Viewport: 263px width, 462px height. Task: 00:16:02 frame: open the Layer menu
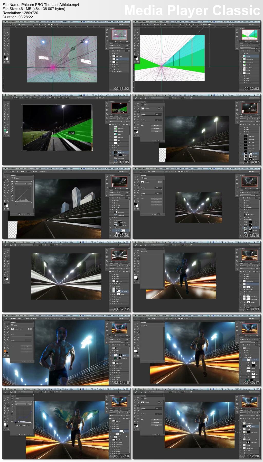tap(34, 22)
